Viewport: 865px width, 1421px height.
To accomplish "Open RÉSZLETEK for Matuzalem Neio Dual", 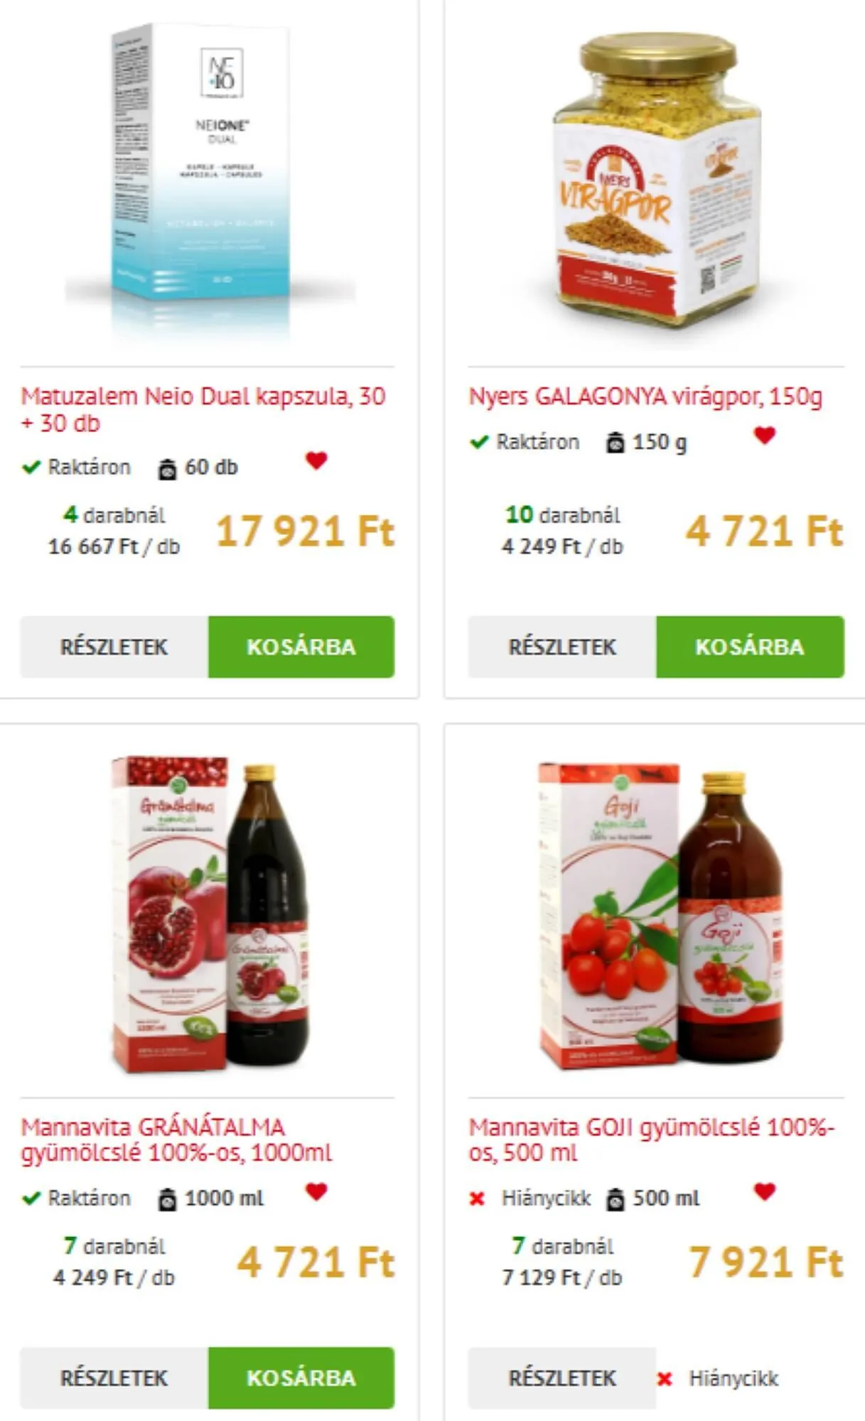I will coord(114,647).
